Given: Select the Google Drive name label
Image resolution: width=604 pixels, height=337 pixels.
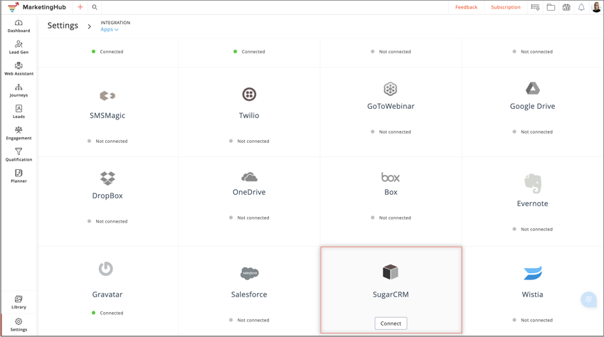Looking at the screenshot, I should 532,107.
